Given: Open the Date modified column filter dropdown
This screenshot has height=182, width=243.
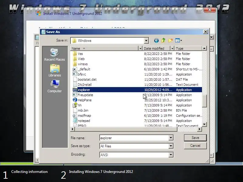Looking at the screenshot, I should click(x=172, y=49).
